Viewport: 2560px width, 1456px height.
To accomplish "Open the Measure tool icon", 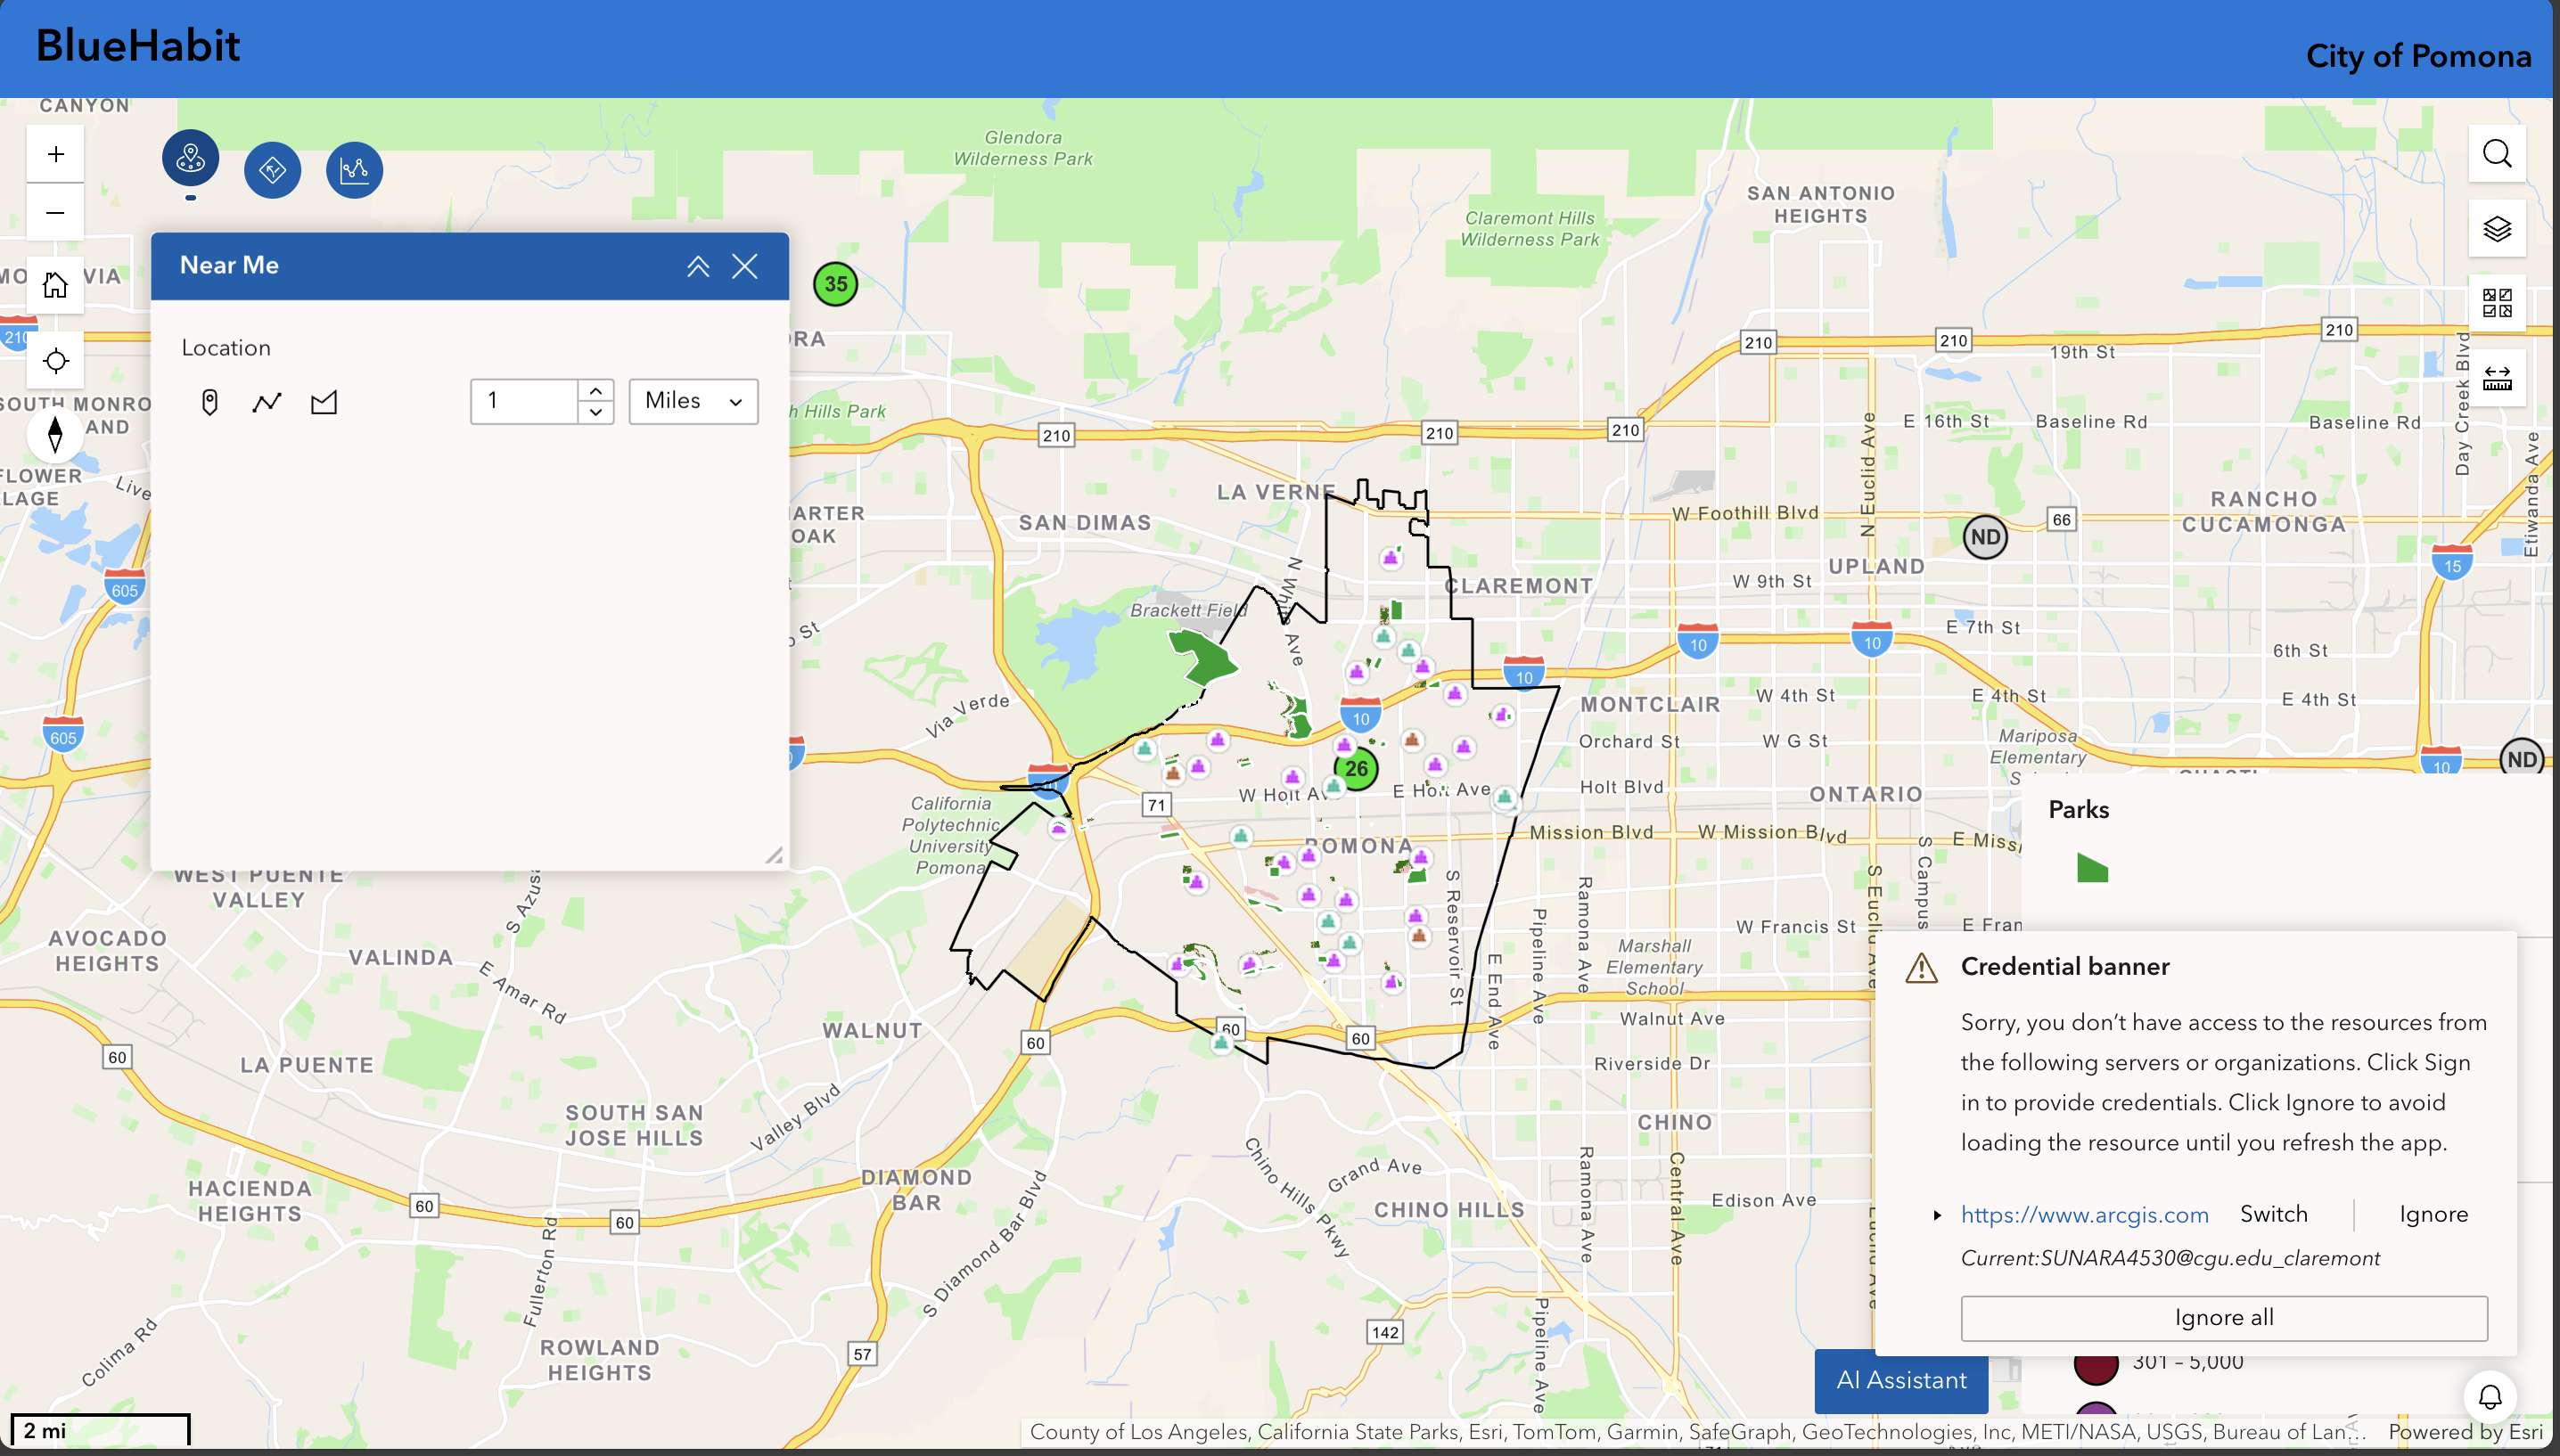I will click(x=2497, y=378).
